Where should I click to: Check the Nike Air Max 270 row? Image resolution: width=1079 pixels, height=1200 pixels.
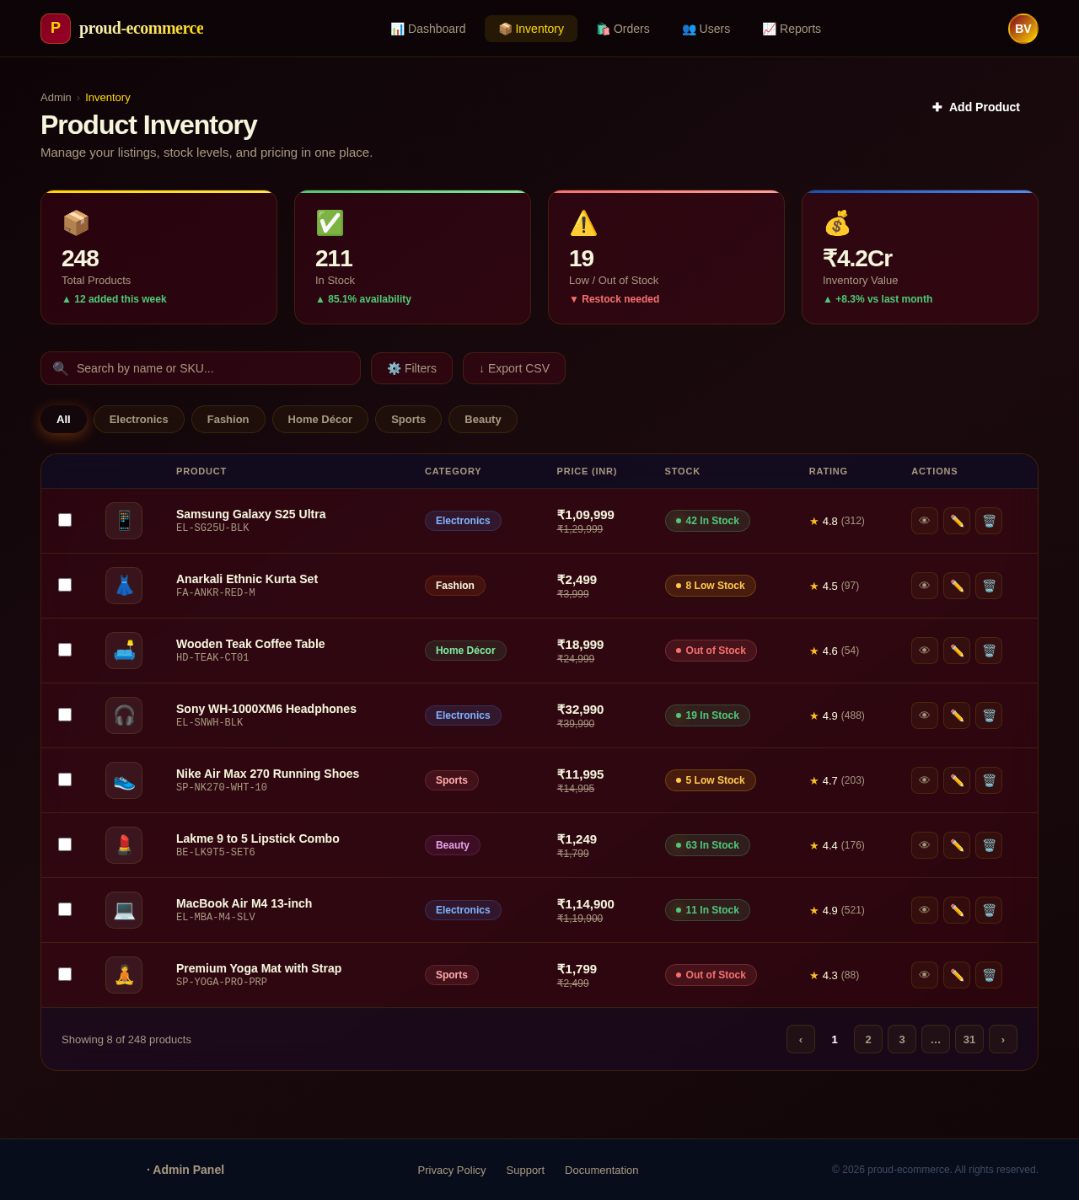tap(65, 779)
